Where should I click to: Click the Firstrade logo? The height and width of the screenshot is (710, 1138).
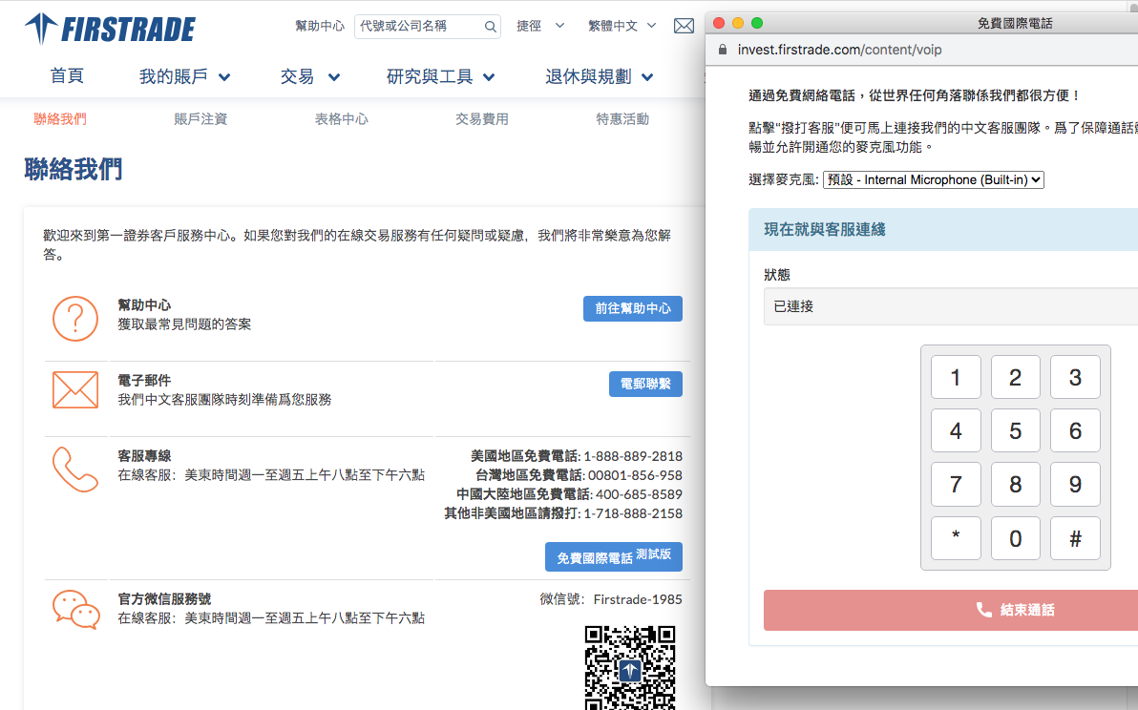(x=110, y=29)
